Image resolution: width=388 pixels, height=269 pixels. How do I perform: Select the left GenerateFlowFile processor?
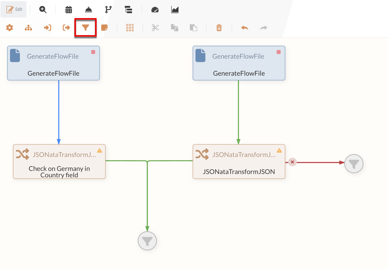coord(53,63)
